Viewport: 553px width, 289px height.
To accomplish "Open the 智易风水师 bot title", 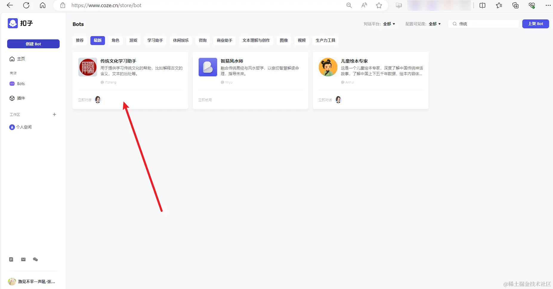I will (x=232, y=61).
